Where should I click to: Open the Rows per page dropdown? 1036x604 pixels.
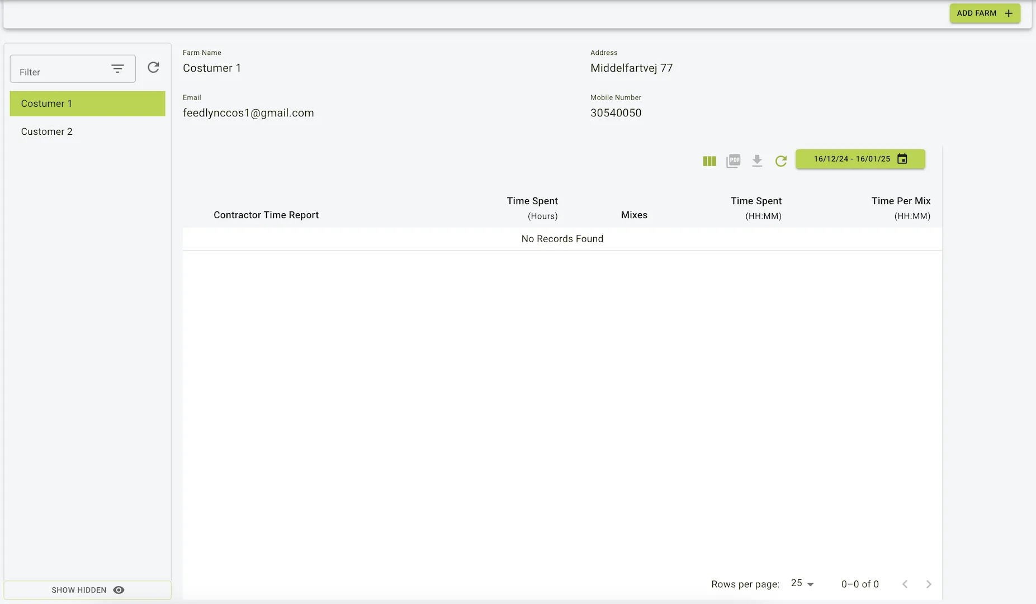click(x=802, y=583)
